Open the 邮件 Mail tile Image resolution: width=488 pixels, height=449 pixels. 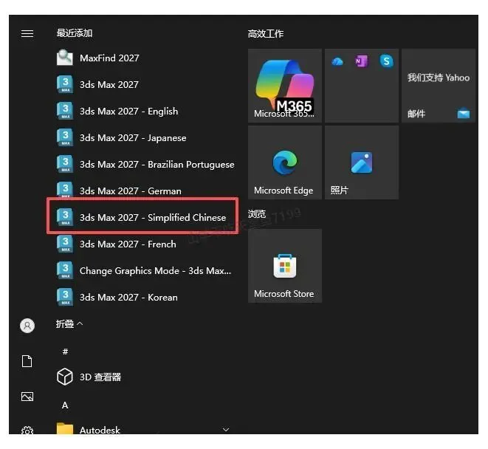(439, 86)
